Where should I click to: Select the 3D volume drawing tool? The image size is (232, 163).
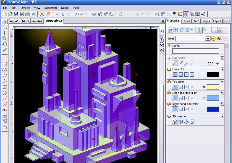point(4,105)
